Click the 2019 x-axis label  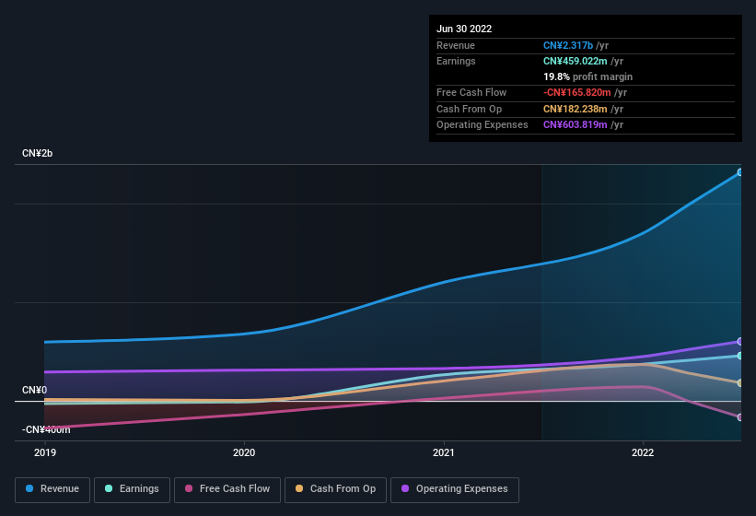(x=45, y=452)
